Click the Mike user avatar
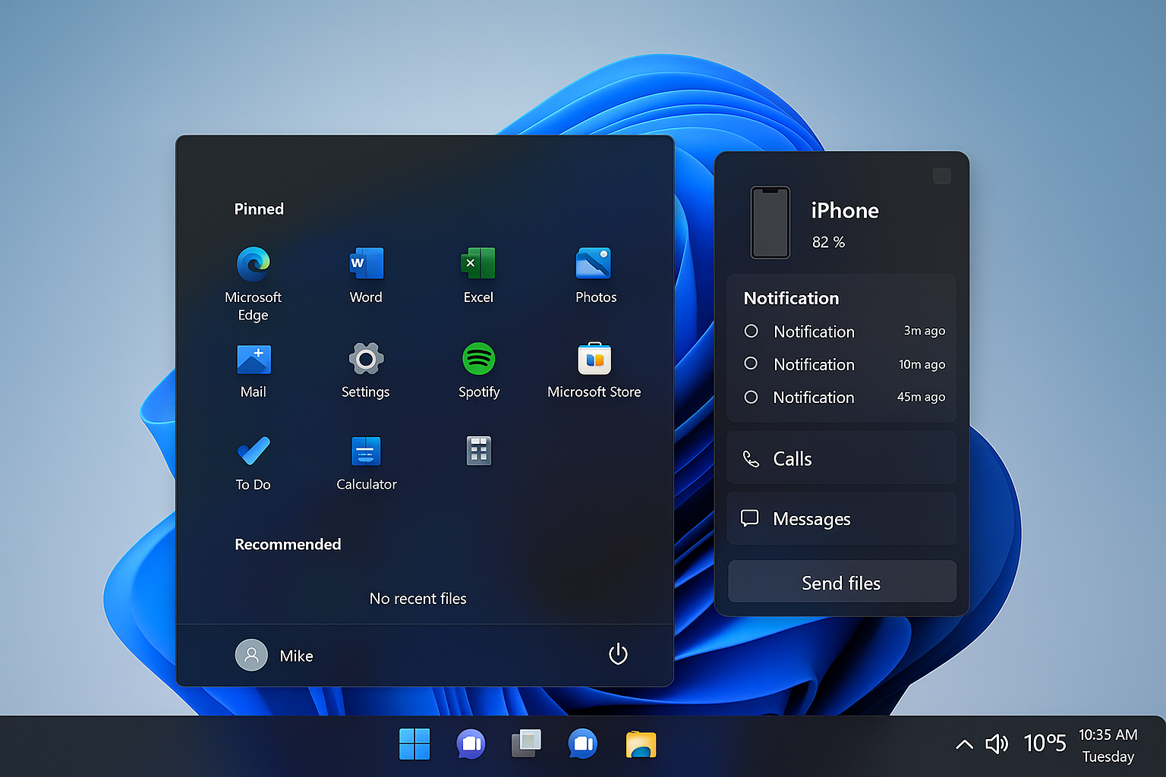This screenshot has width=1166, height=777. [251, 655]
